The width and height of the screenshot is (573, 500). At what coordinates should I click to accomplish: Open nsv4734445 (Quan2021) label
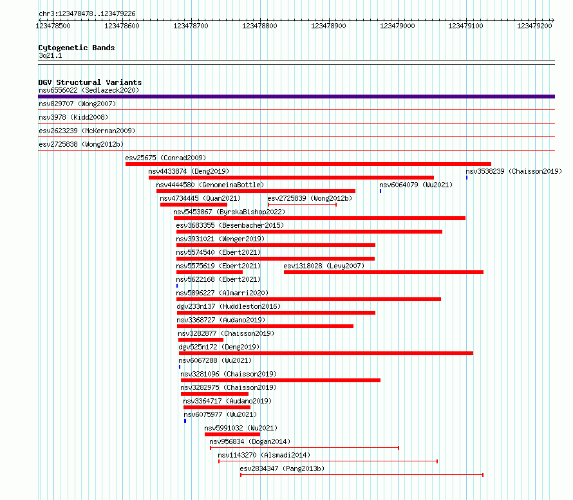[x=200, y=198]
